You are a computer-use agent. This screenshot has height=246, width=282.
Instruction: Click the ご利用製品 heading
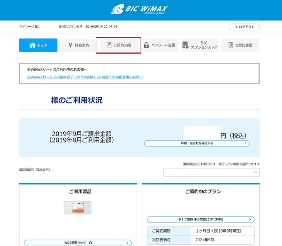tap(80, 192)
